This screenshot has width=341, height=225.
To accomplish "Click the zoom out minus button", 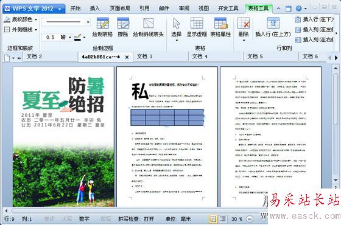I will (x=250, y=219).
